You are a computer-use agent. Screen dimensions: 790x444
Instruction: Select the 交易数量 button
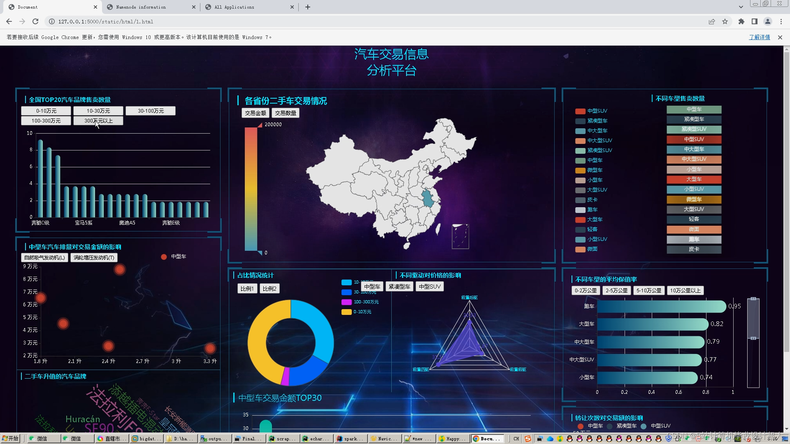[285, 113]
